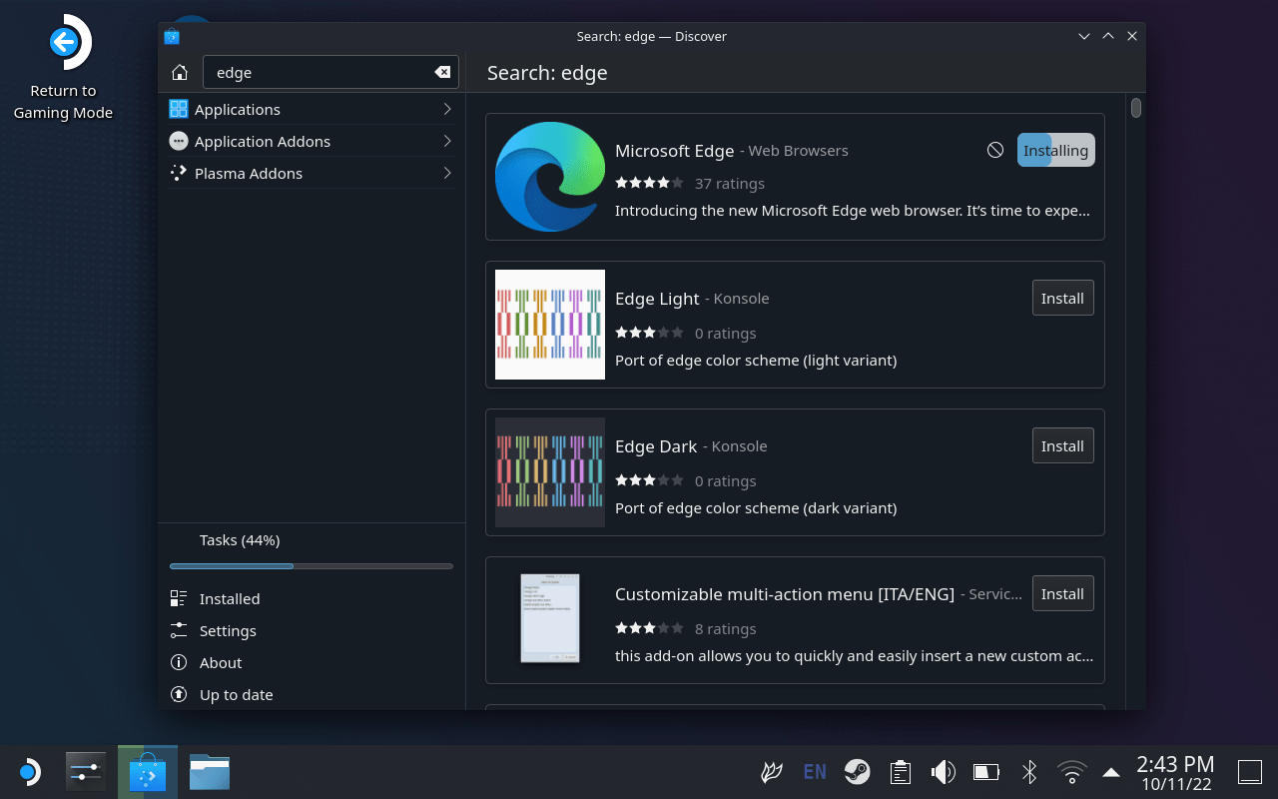Open the Settings page in sidebar
This screenshot has height=799, width=1278.
(x=228, y=630)
